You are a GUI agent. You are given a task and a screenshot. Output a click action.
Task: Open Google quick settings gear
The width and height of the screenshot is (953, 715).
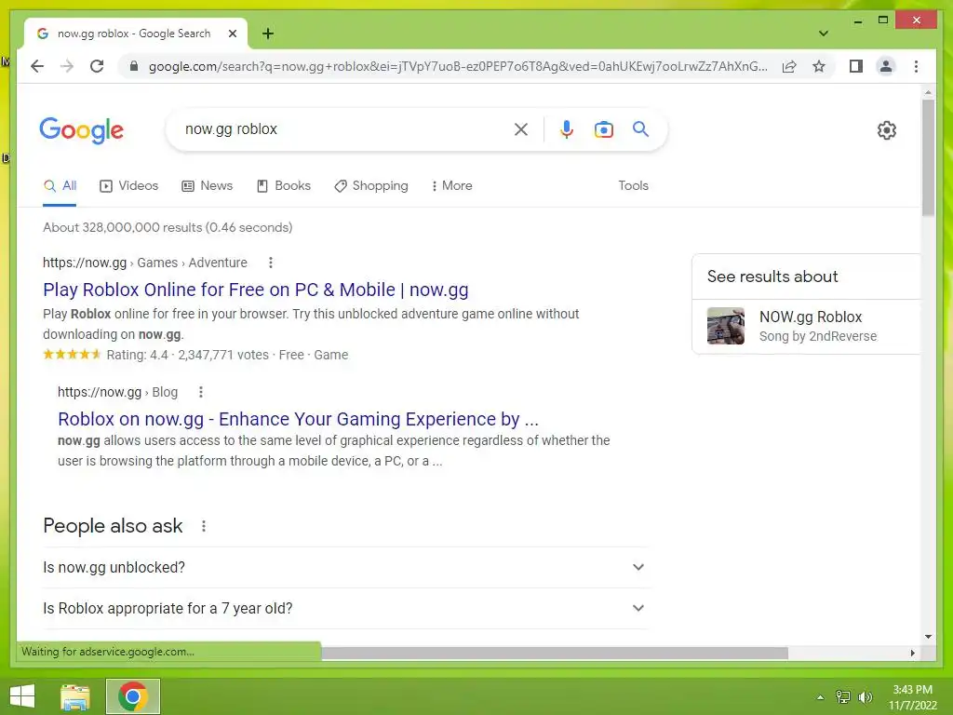pyautogui.click(x=887, y=130)
